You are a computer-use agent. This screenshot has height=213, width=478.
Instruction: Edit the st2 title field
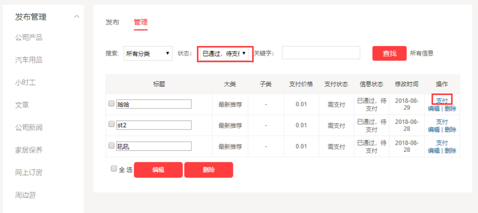coord(153,125)
